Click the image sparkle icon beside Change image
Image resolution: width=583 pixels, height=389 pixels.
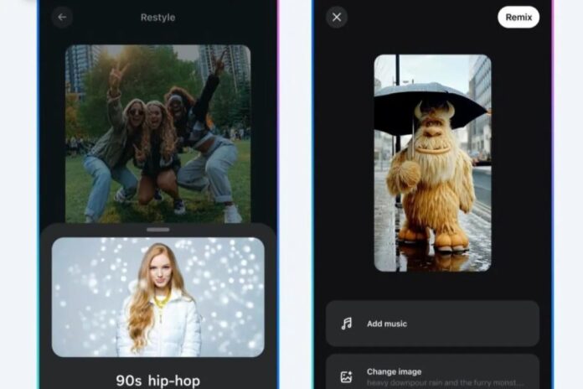[346, 376]
